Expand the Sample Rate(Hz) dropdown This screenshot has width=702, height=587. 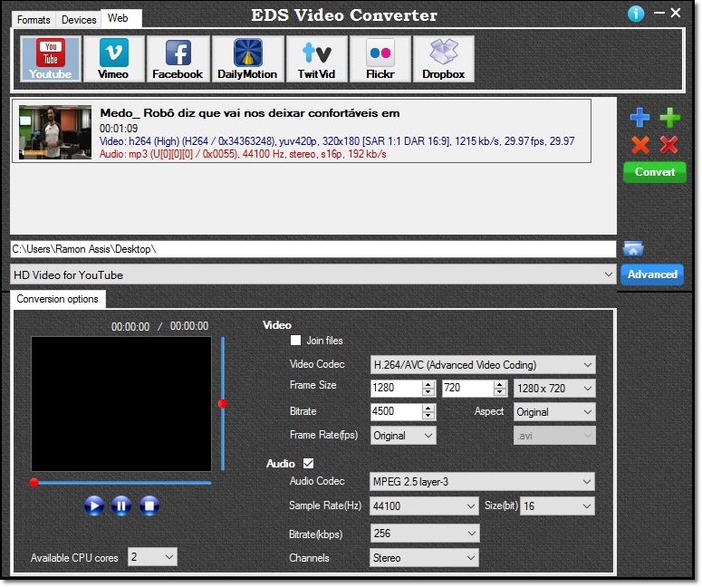pyautogui.click(x=424, y=506)
